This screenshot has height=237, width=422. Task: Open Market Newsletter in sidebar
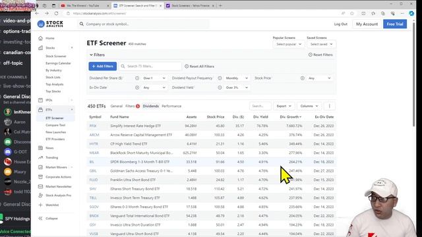59,186
